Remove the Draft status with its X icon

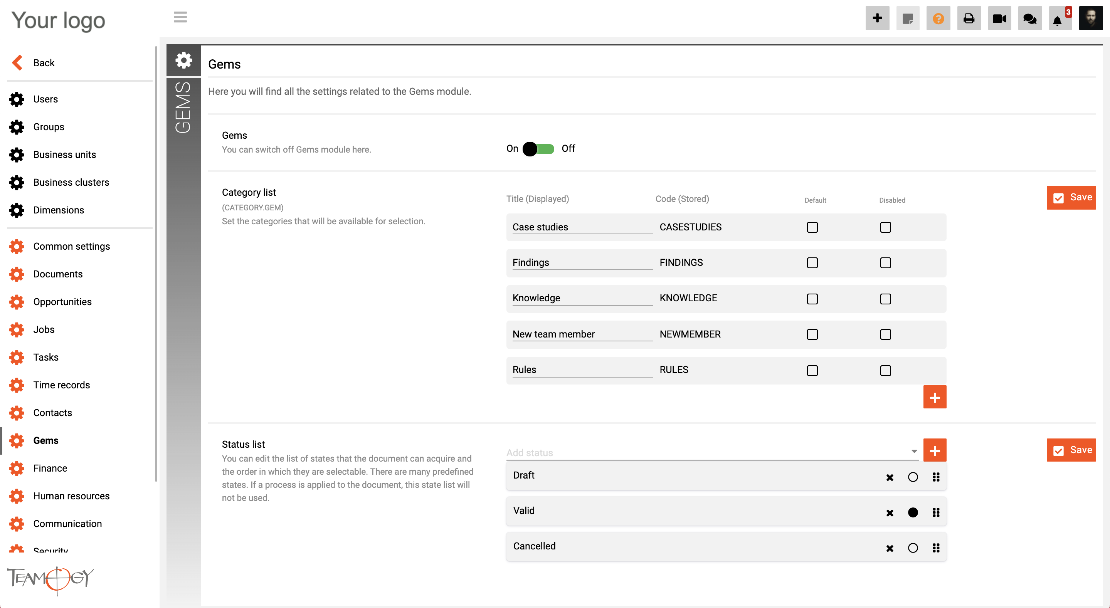(890, 477)
